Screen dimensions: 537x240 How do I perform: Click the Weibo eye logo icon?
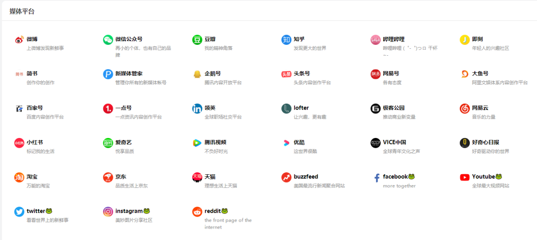(19, 40)
